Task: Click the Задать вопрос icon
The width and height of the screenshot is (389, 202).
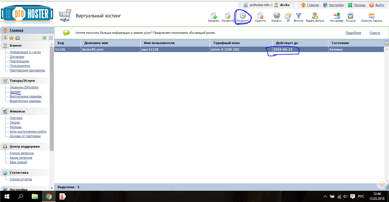Action: 315,17
